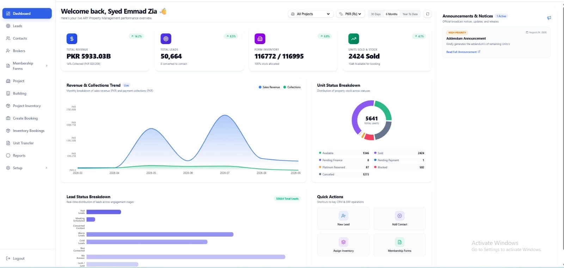564x268 pixels.
Task: Click the Cancelled 1273 legend entry
Action: [x=344, y=174]
